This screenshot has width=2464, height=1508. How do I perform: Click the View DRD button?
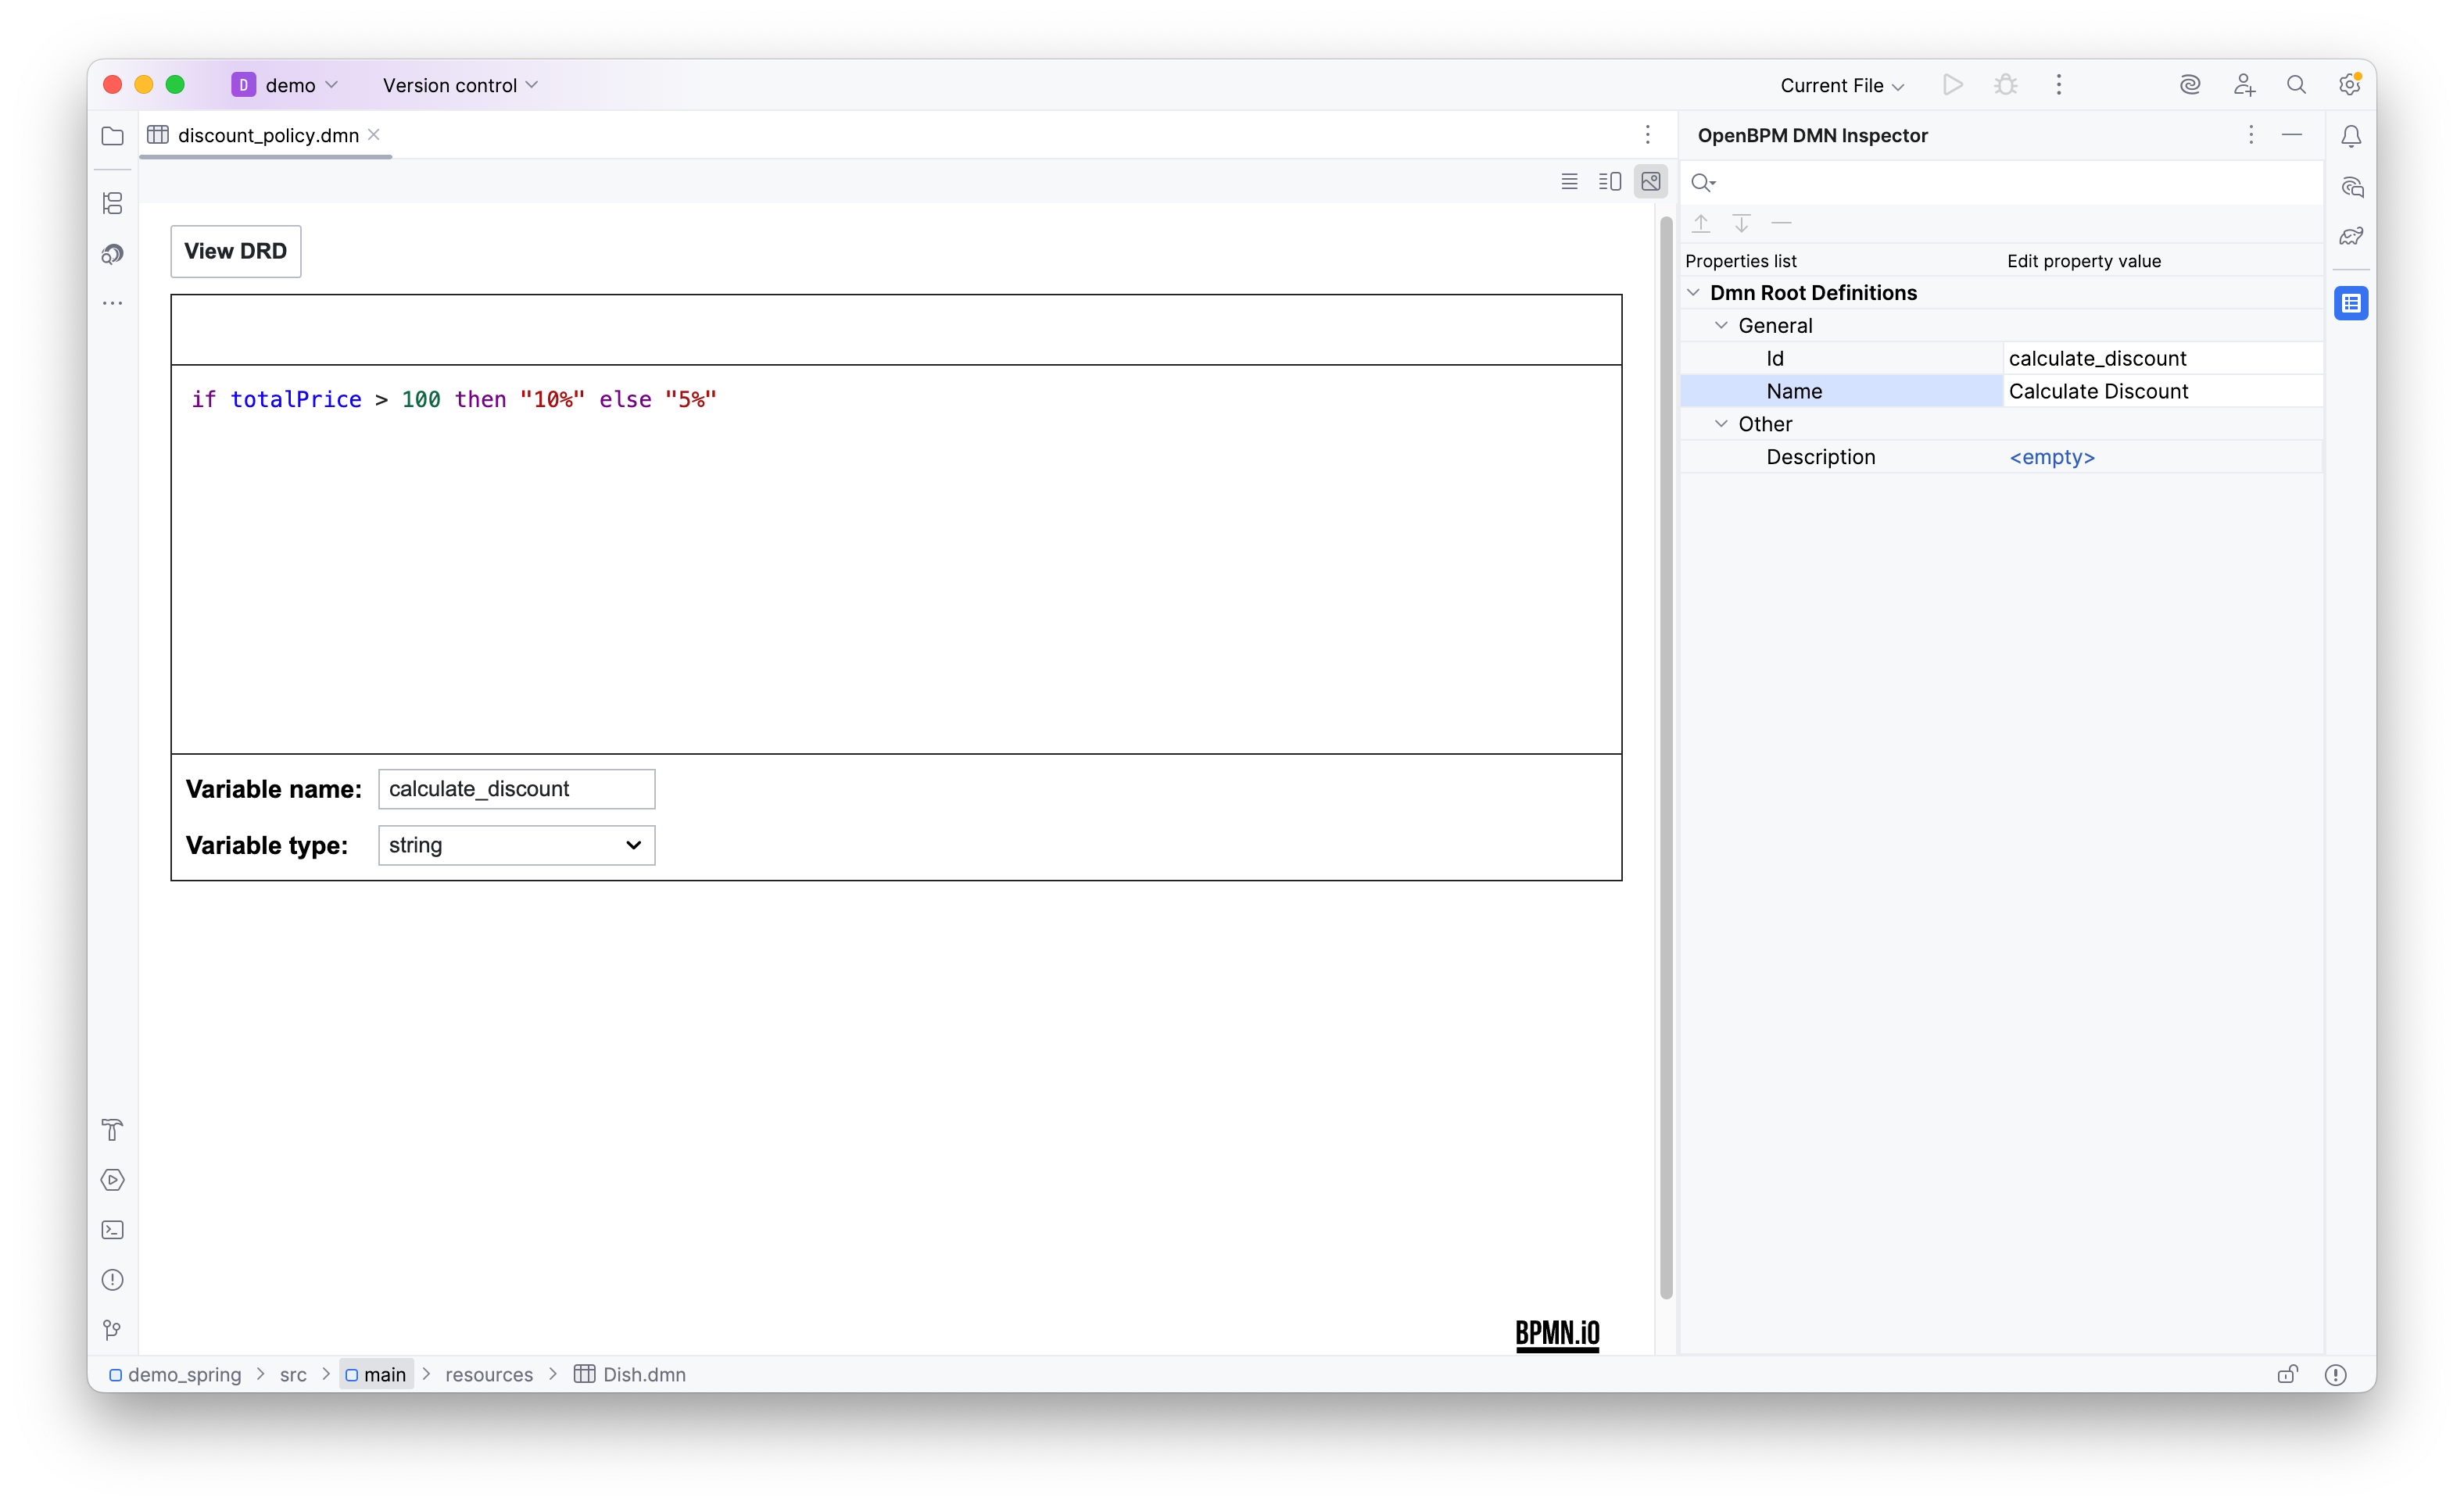coord(236,251)
